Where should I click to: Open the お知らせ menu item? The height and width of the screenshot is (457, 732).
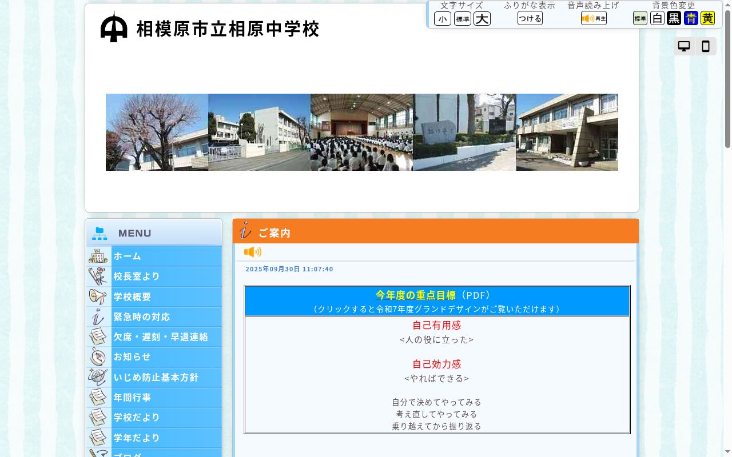tap(154, 357)
